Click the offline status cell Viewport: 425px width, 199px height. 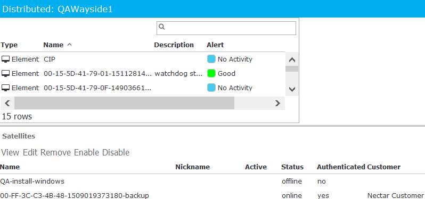(292, 181)
